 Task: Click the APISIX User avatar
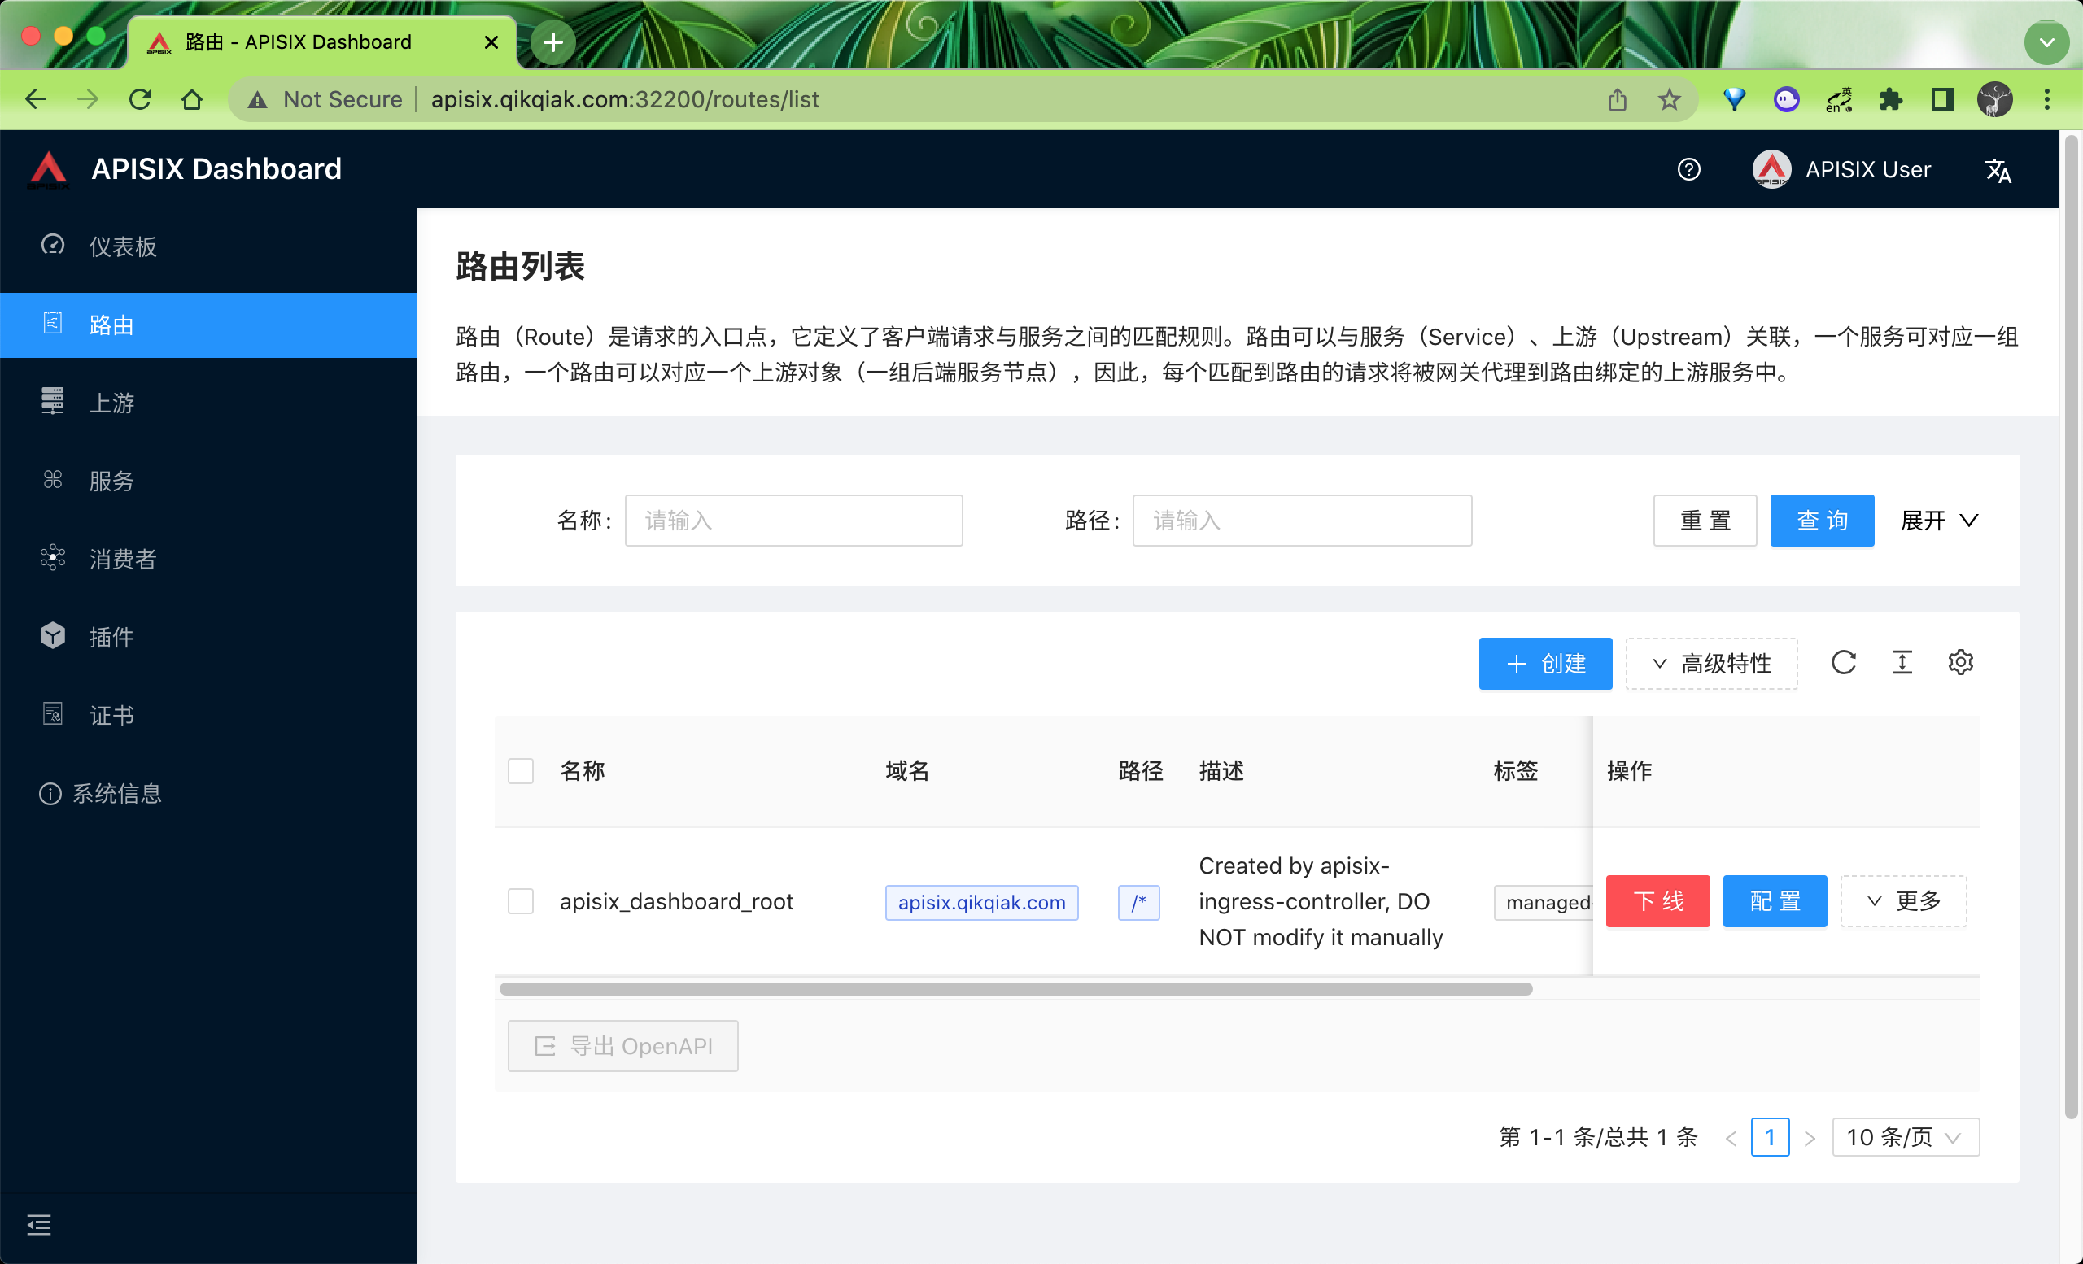(x=1771, y=170)
